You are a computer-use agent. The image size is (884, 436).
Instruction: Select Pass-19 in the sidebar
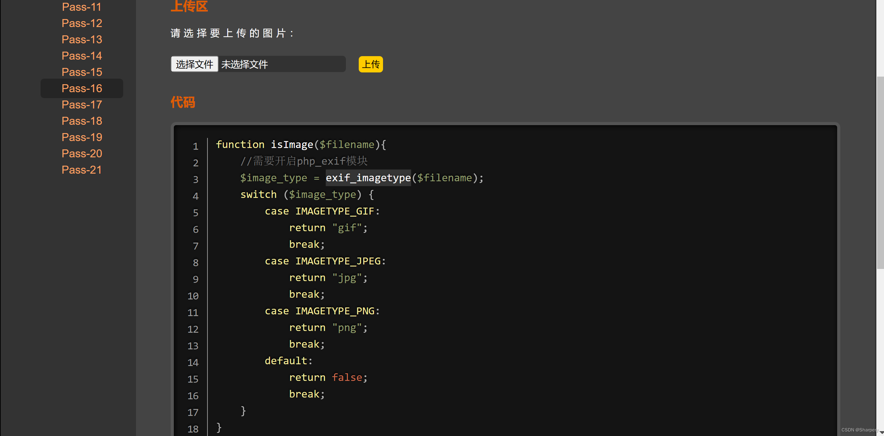pyautogui.click(x=81, y=137)
